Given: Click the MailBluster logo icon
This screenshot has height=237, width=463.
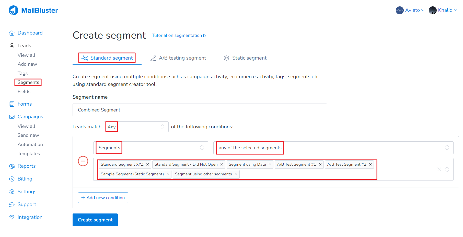Looking at the screenshot, I should pyautogui.click(x=13, y=10).
